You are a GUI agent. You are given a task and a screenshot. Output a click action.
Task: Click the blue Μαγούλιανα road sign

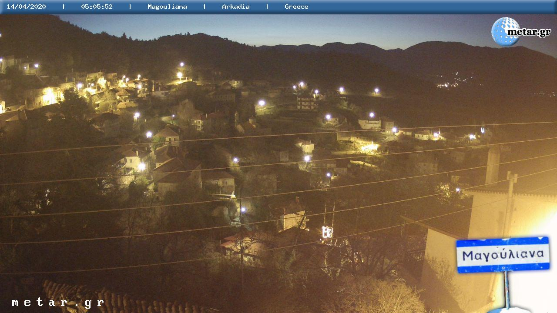503,255
